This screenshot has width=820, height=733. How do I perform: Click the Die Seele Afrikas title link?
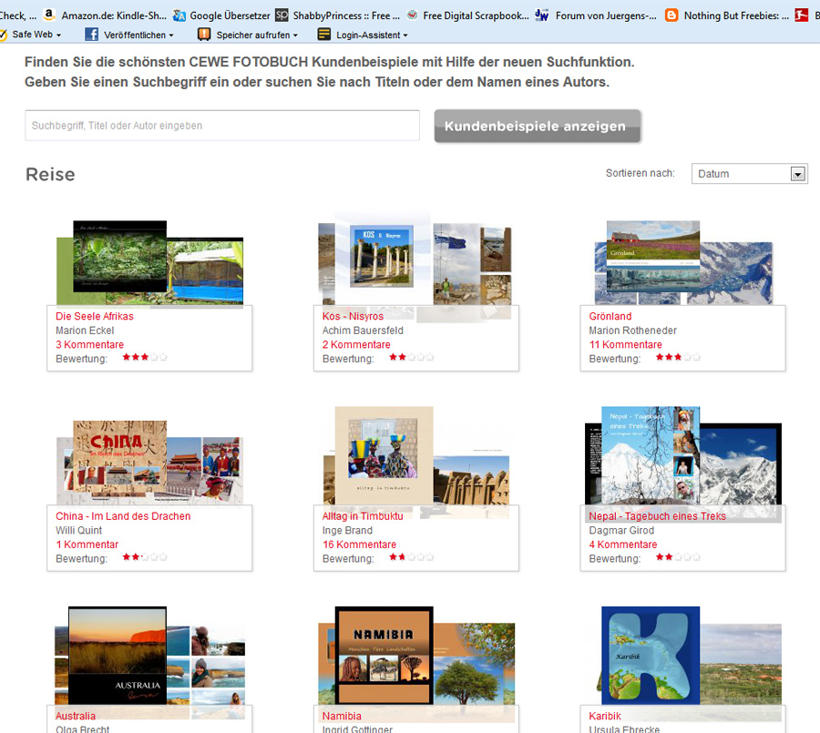[95, 316]
